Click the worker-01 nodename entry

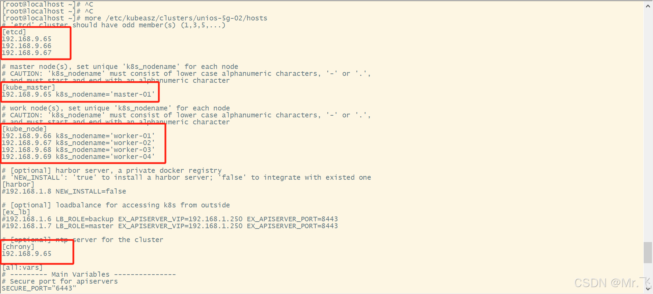[x=105, y=136]
